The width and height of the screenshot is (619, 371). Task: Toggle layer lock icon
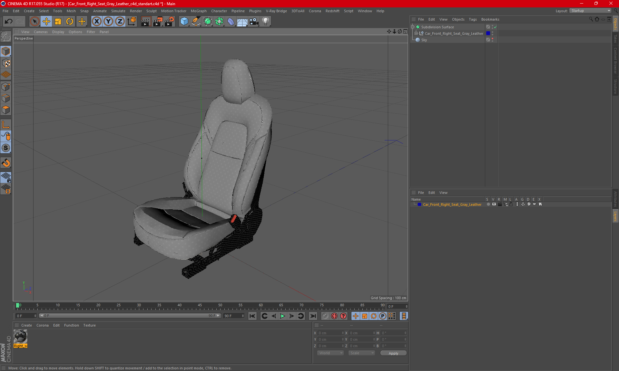[511, 204]
